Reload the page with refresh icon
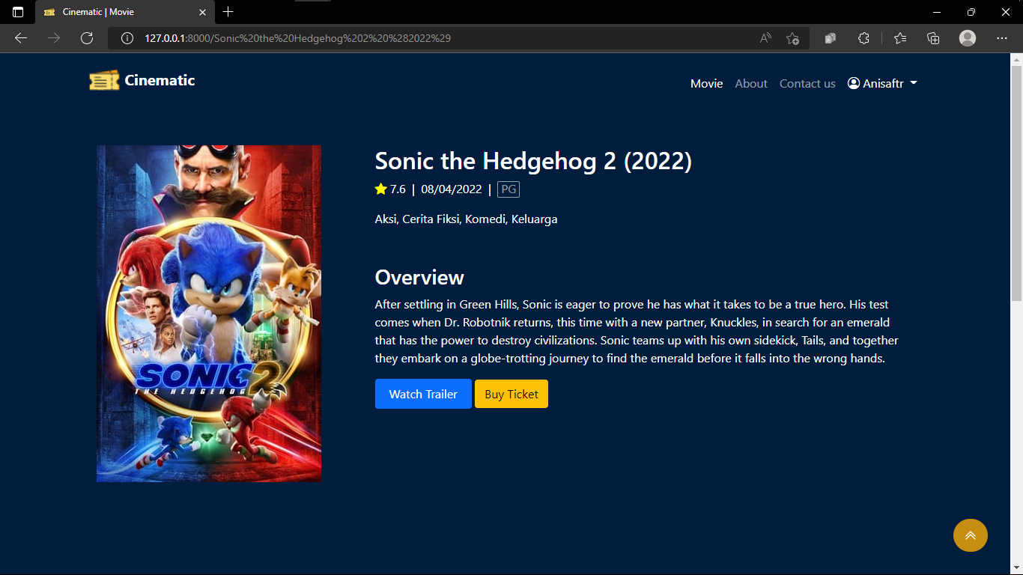The width and height of the screenshot is (1023, 575). (87, 38)
